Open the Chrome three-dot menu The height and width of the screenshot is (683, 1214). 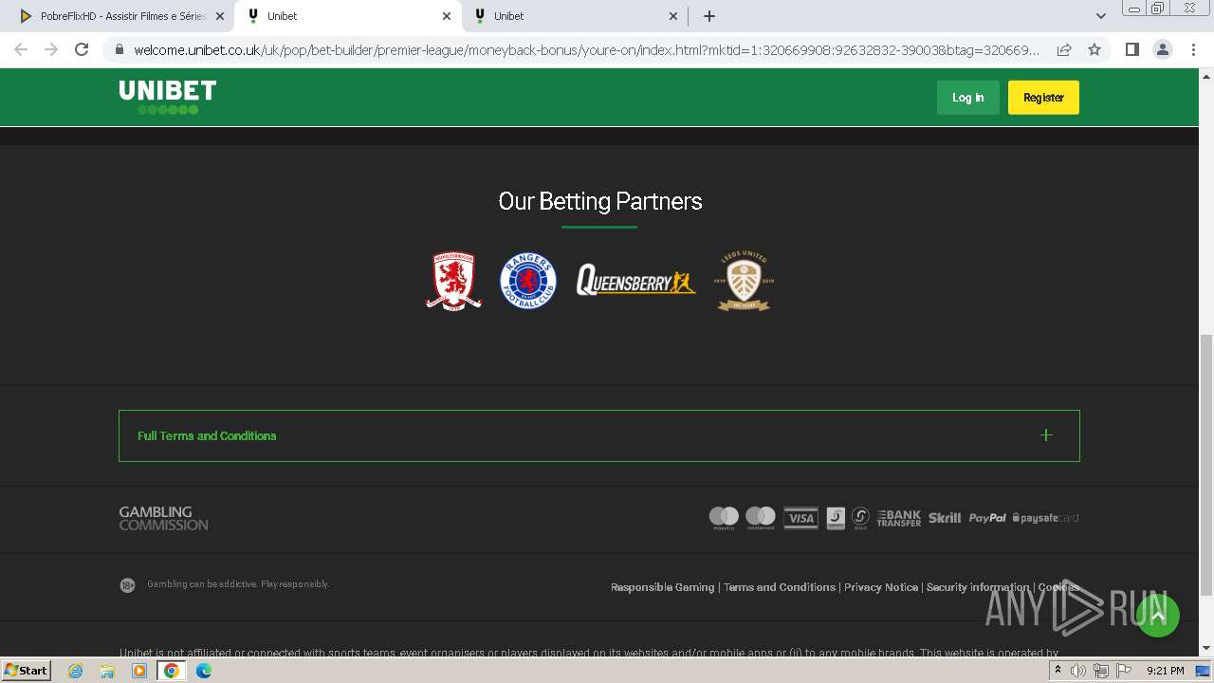(x=1192, y=49)
